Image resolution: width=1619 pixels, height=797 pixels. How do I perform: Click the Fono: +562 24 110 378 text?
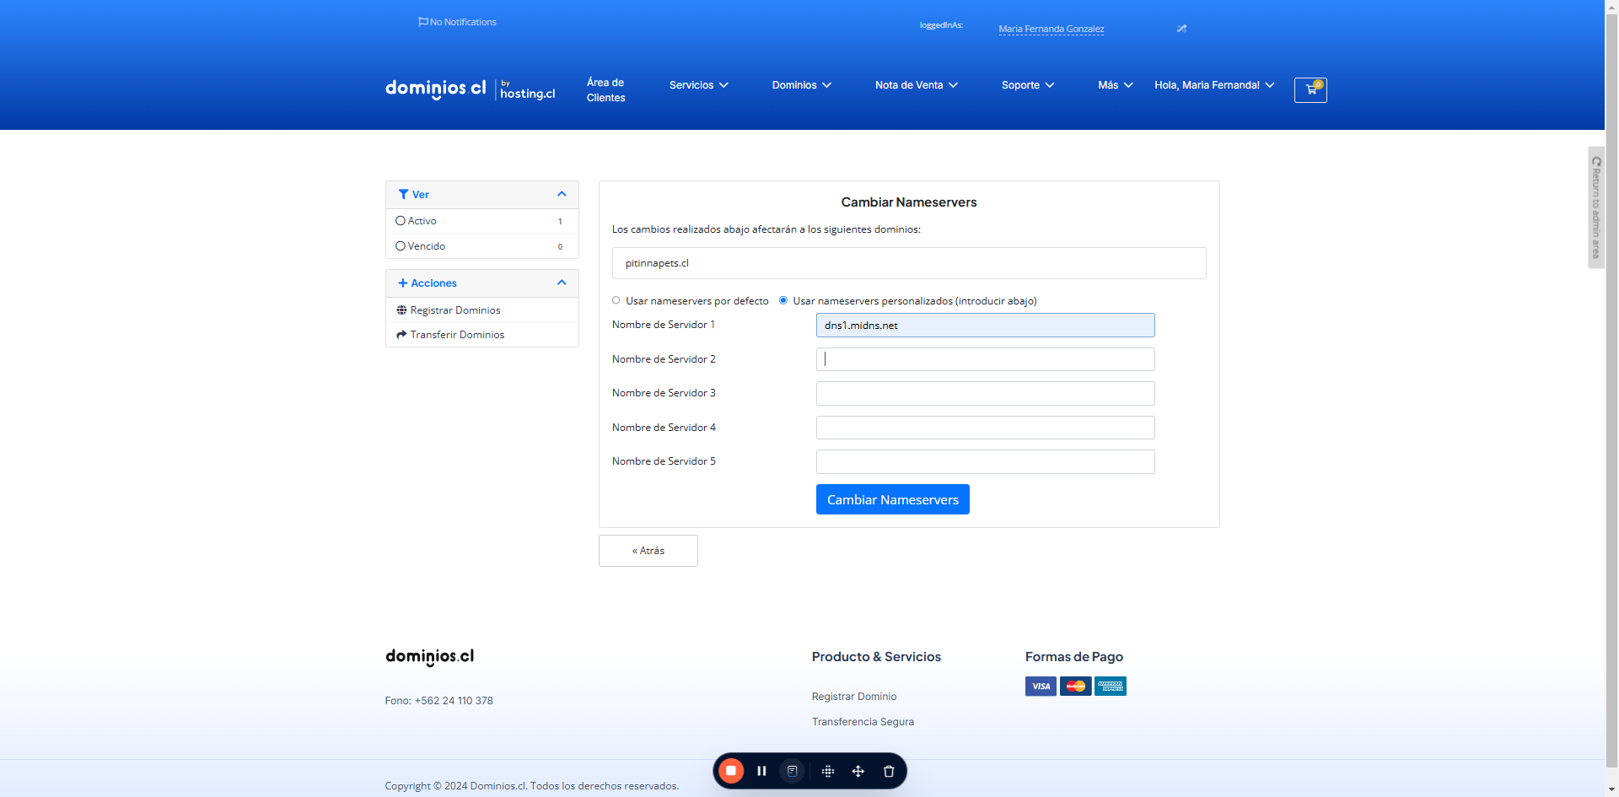(x=438, y=701)
